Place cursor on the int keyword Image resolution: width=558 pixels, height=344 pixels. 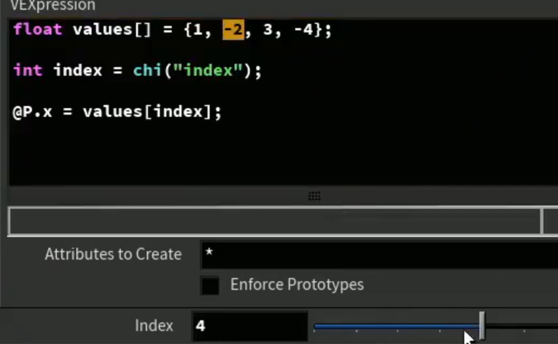(28, 70)
